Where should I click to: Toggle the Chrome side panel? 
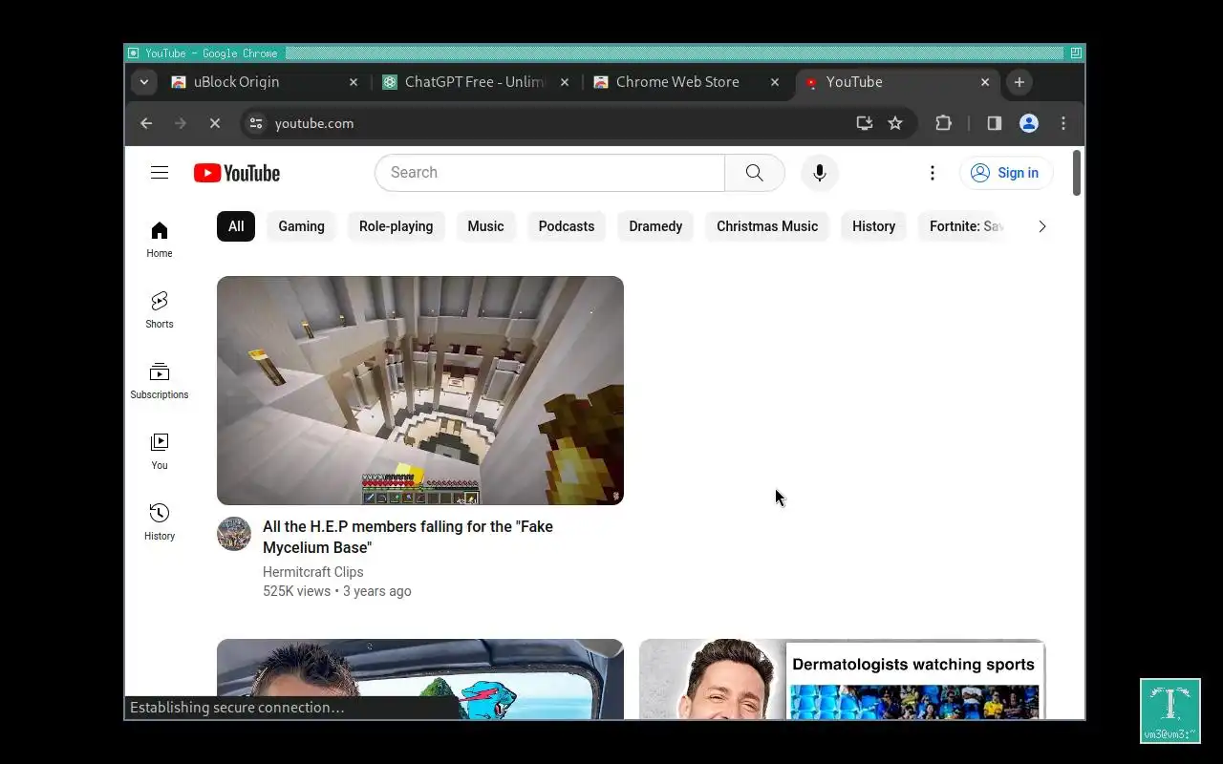(995, 123)
